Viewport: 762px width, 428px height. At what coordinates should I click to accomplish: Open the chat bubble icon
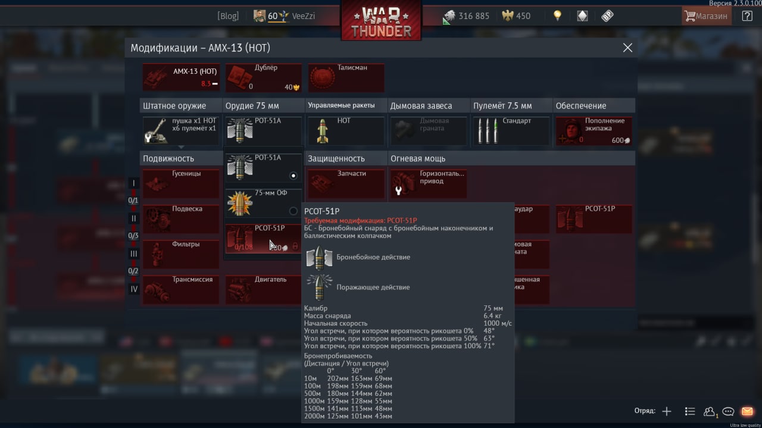point(728,411)
